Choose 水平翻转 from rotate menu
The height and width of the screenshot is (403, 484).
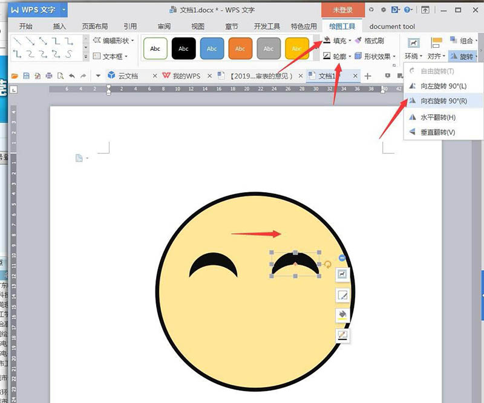(443, 117)
